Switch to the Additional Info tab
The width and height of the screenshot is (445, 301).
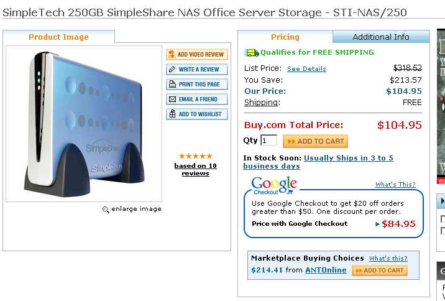[381, 37]
